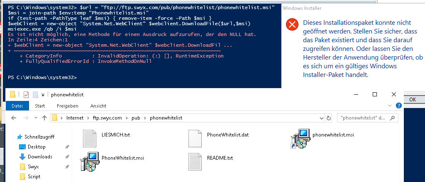425x182 pixels.
Task: Expand the ribbon with the chevron
Action: pyautogui.click(x=390, y=105)
